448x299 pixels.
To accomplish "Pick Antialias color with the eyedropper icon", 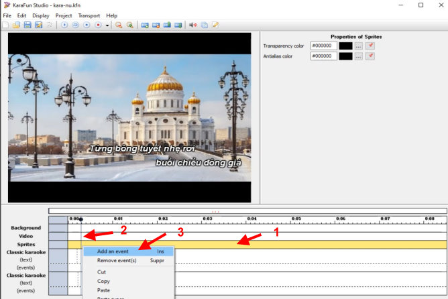I will click(x=370, y=56).
